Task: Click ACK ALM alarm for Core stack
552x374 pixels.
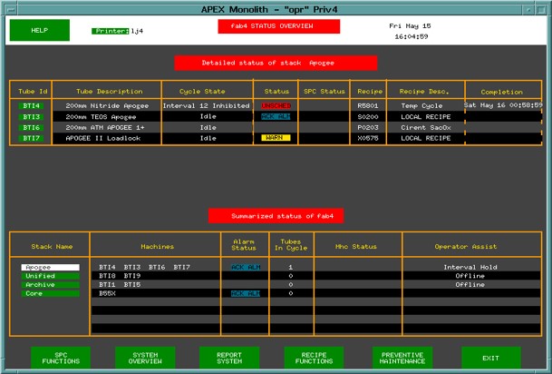Action: tap(246, 293)
